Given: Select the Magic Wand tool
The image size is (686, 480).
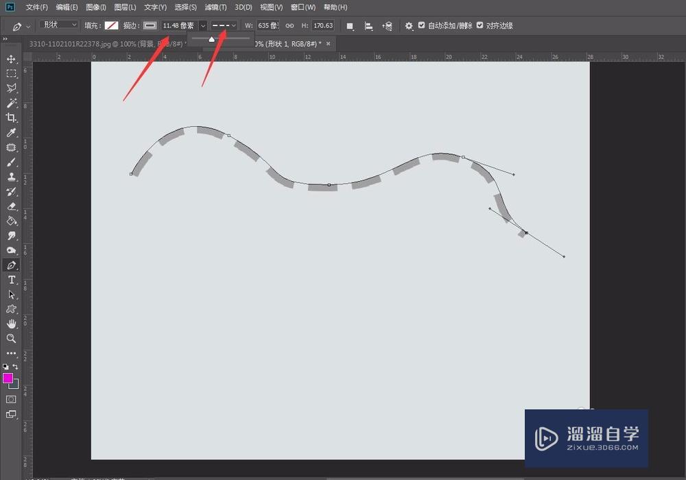Looking at the screenshot, I should (x=12, y=103).
